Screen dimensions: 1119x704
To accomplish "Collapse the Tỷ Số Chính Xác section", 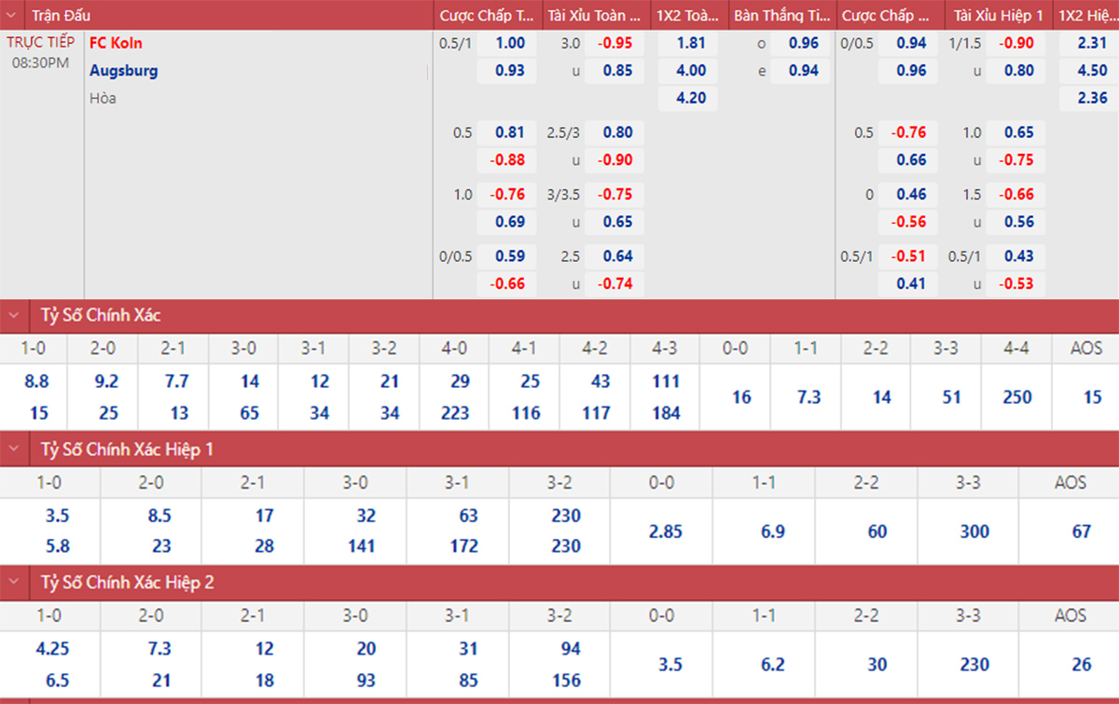I will click(x=15, y=315).
